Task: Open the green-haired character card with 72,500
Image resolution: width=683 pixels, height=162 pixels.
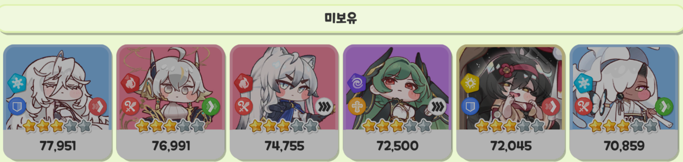Action: 397,103
